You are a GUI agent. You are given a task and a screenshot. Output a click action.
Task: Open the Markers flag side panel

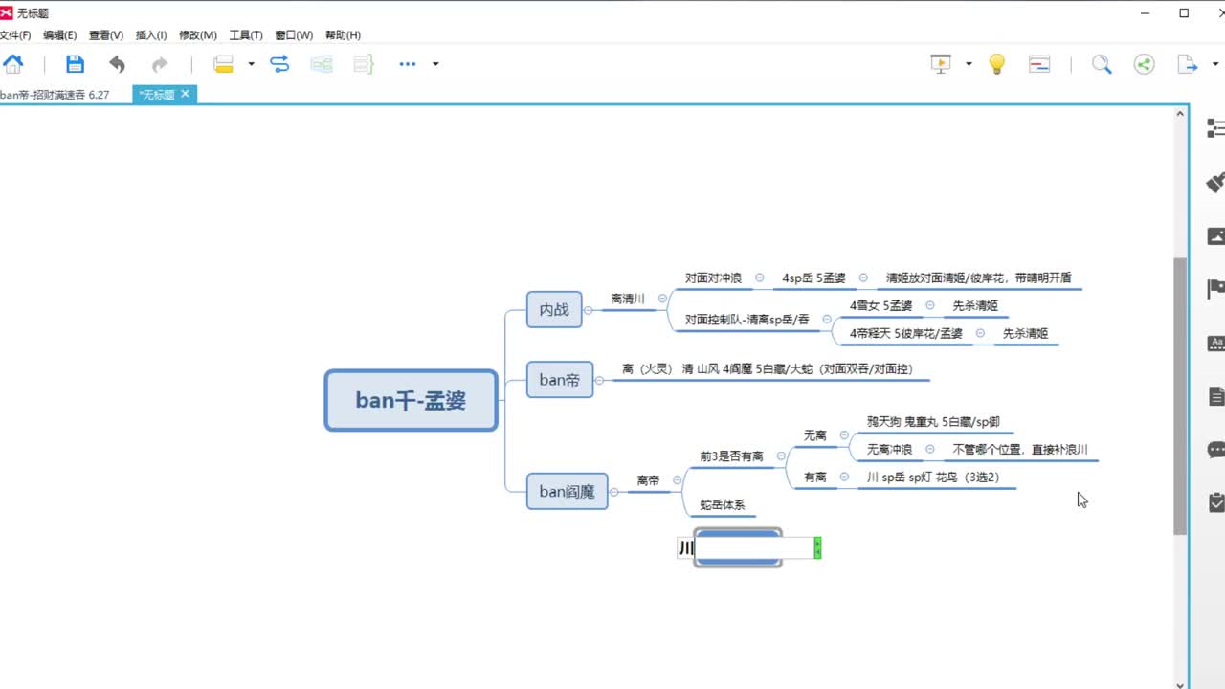tap(1215, 288)
